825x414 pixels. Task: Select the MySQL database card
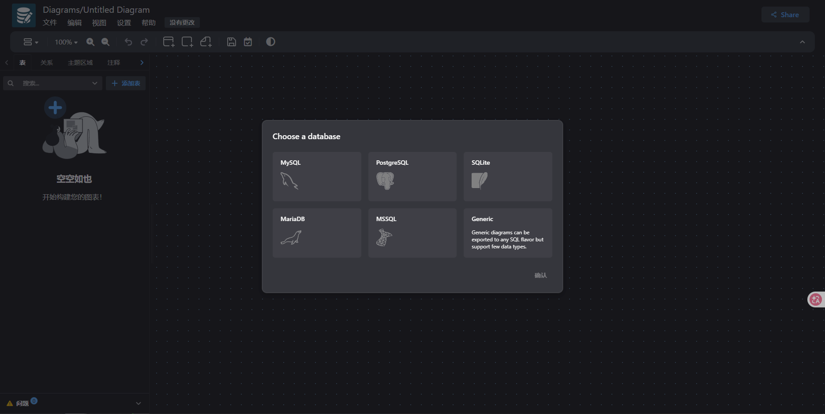click(317, 177)
